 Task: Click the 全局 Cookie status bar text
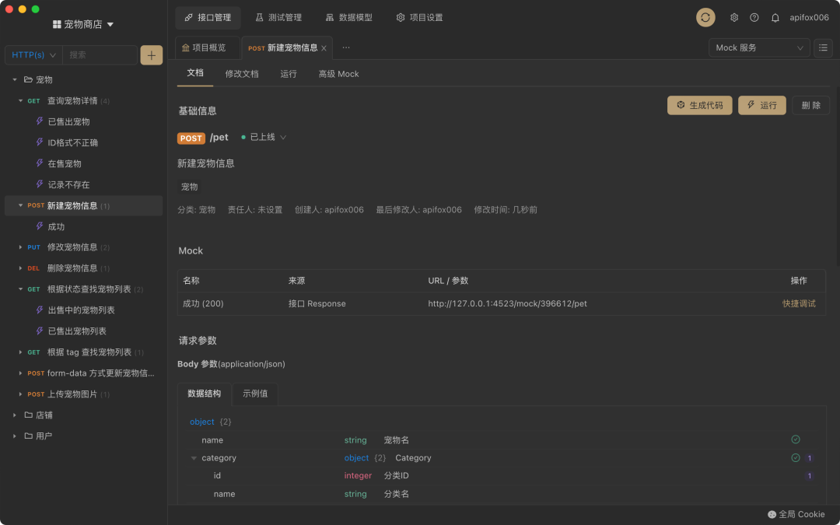tap(801, 514)
